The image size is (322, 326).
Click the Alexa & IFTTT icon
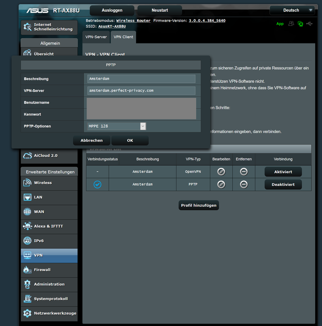click(27, 226)
